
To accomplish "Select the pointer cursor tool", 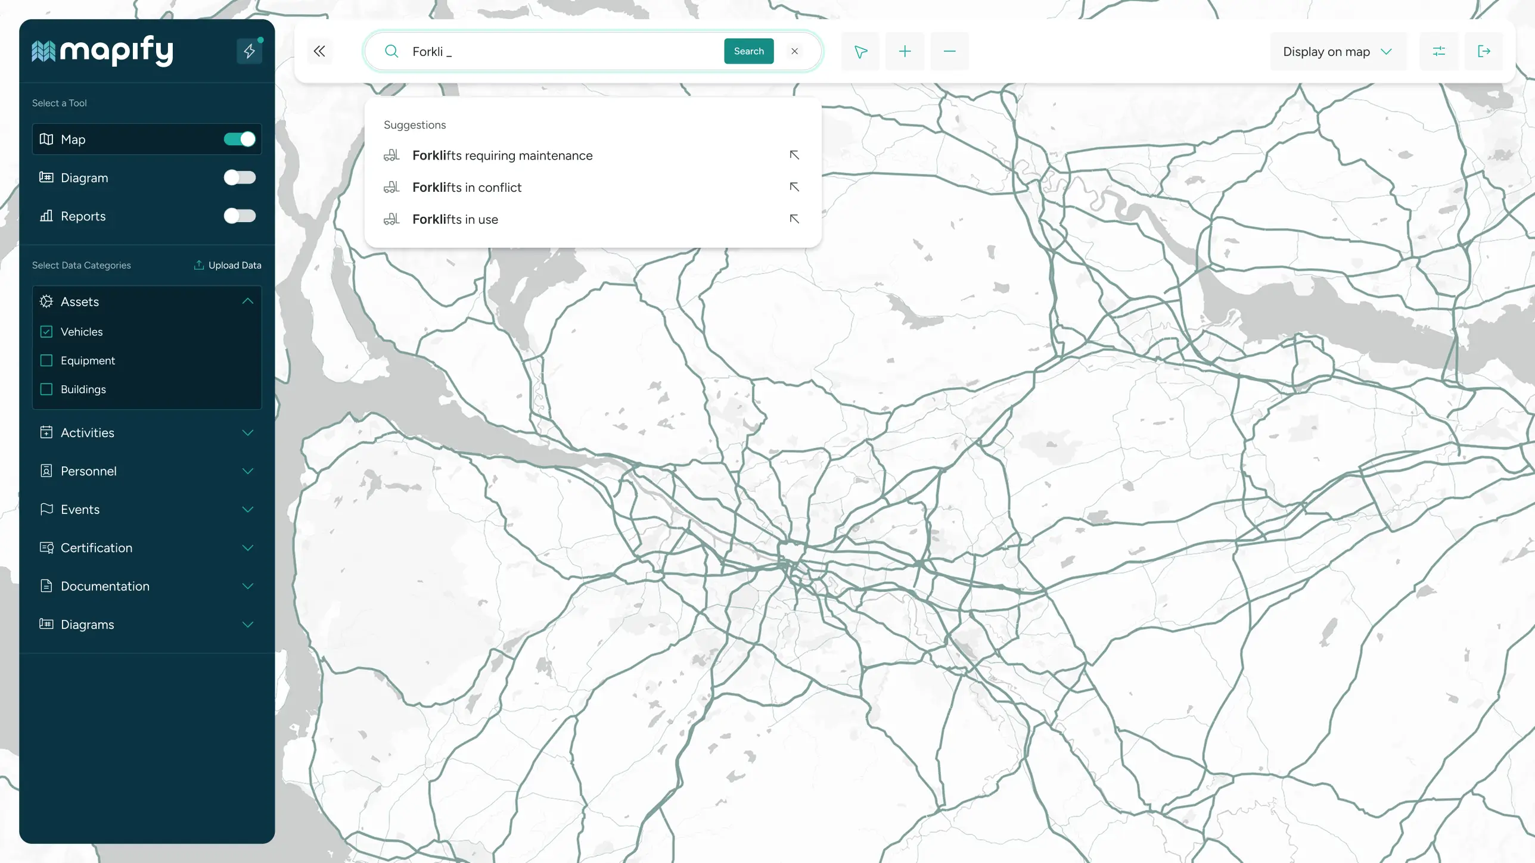I will [x=860, y=52].
